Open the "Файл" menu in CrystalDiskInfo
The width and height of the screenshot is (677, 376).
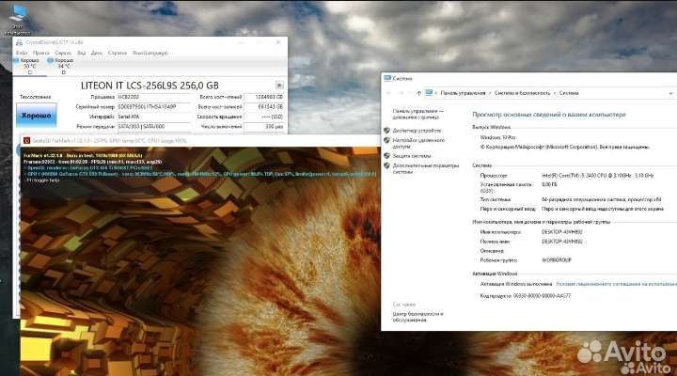coord(22,53)
